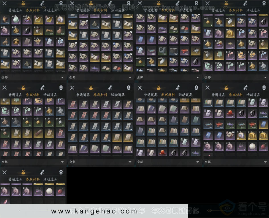Expand 全部 dropdown in top-right panel

pyautogui.click(x=236, y=77)
